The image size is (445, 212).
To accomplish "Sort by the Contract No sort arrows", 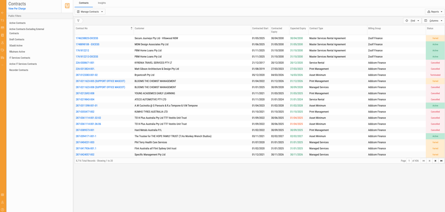I will tap(132, 28).
